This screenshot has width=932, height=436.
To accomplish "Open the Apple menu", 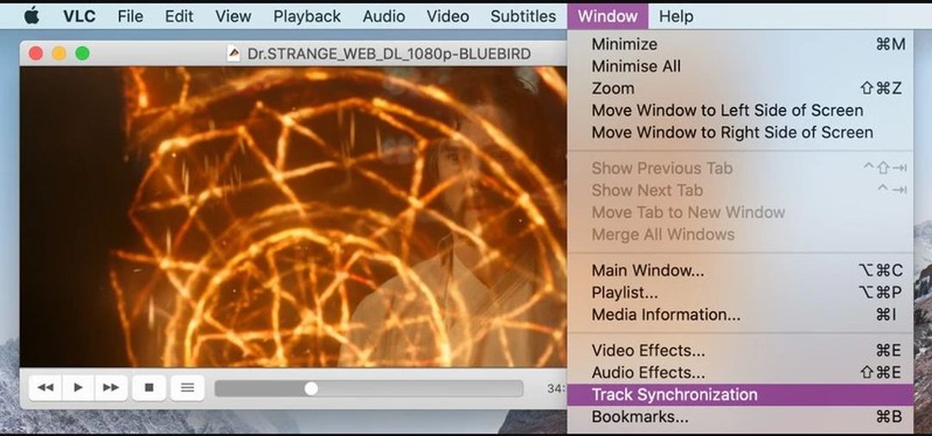I will tap(32, 16).
